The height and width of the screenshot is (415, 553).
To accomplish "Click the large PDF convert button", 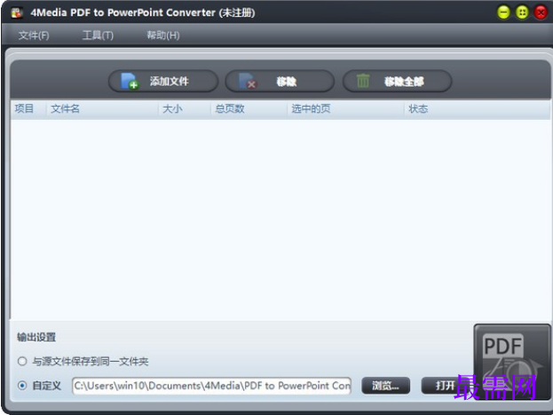I will (512, 362).
